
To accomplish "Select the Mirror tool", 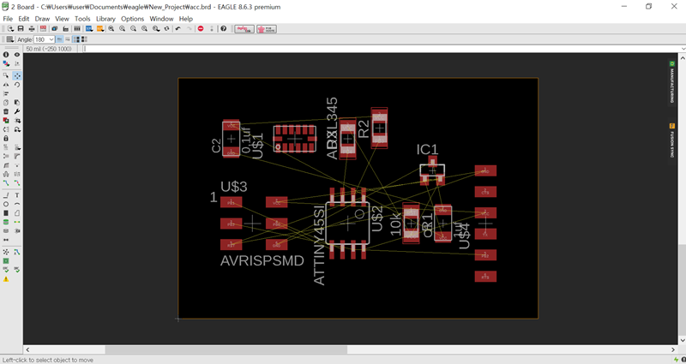I will (x=6, y=85).
